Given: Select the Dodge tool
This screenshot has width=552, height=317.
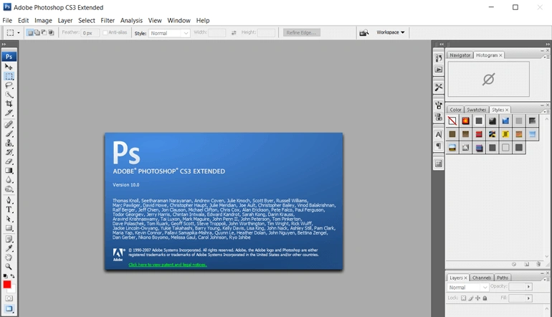Looking at the screenshot, I should (x=9, y=189).
